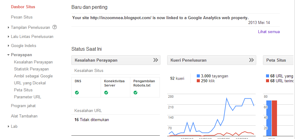Open Dasbor Situs page
Image resolution: width=295 pixels, height=139 pixels.
[23, 7]
